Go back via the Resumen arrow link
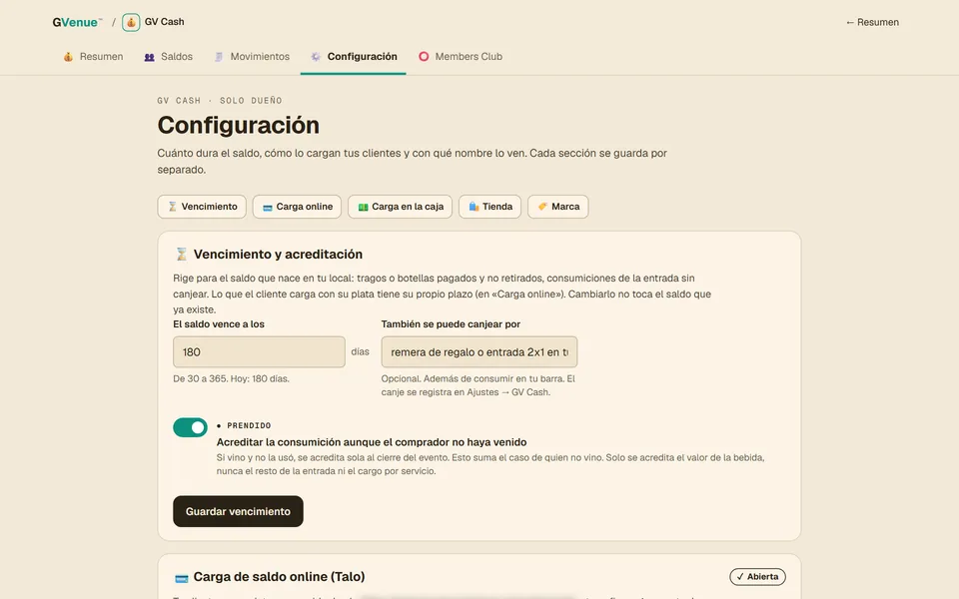Viewport: 959px width, 599px height. (872, 22)
